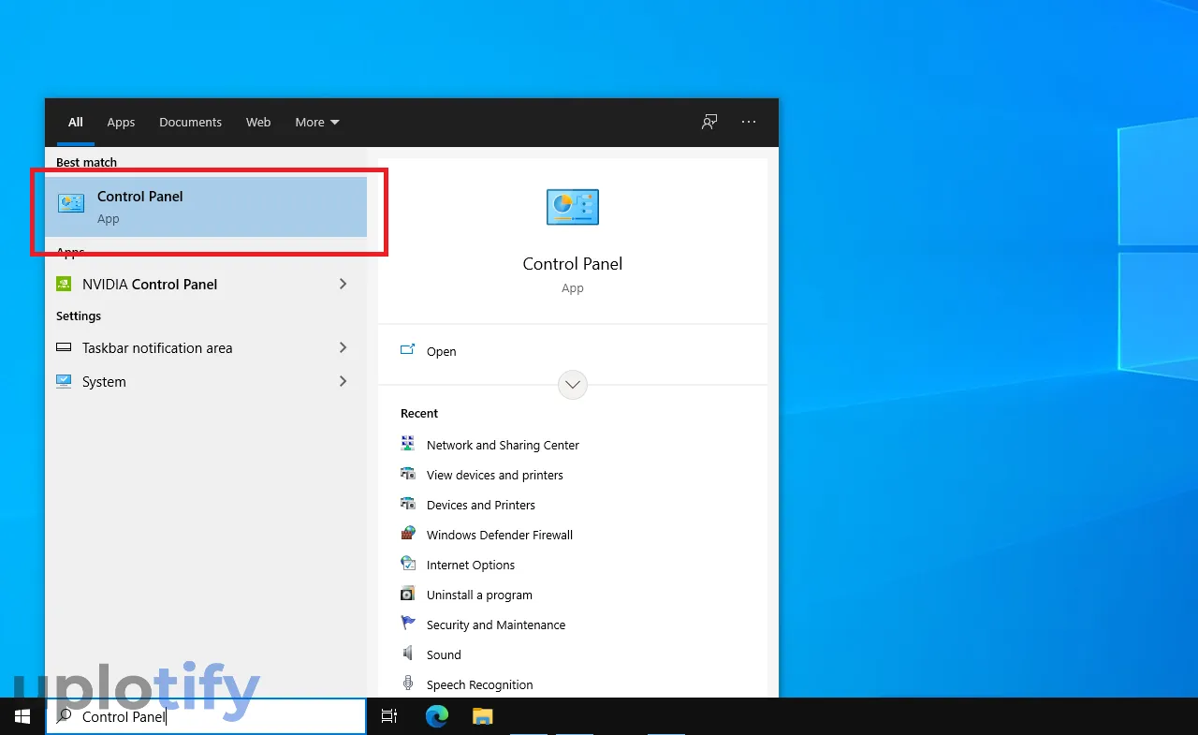Screen dimensions: 1198x735
Task: Click the Security and Maintenance flag icon
Action: pos(408,624)
